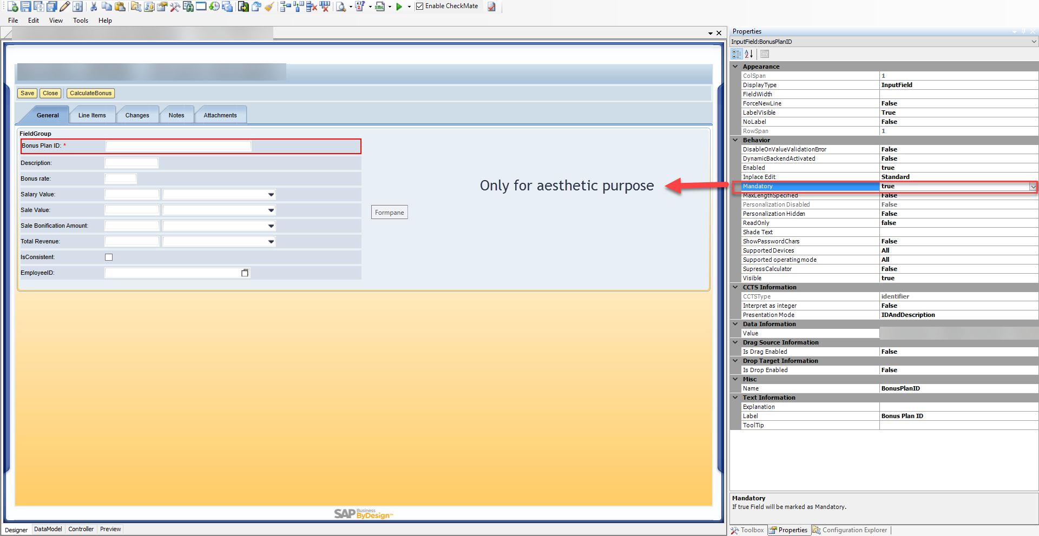Viewport: 1039px width, 536px height.
Task: Click the Formpane button
Action: pyautogui.click(x=390, y=213)
